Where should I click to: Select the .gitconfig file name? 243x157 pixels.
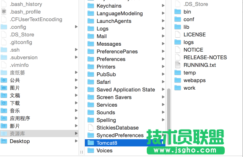[x=21, y=42]
